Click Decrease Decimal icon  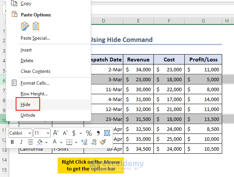tap(94, 142)
